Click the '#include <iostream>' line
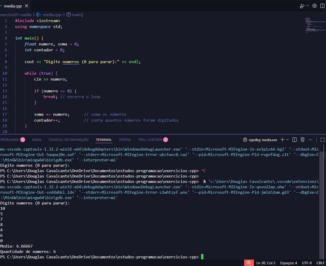The width and height of the screenshot is (326, 266). tap(37, 21)
